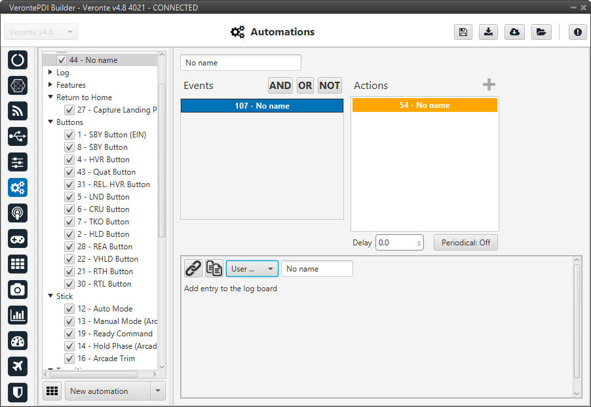
Task: Select 30 - RTL Button tree item
Action: (x=104, y=284)
